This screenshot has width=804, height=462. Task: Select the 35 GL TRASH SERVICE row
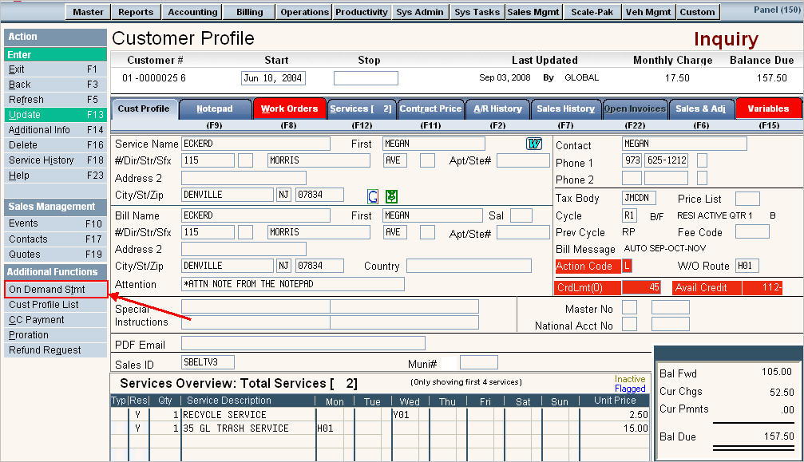click(x=380, y=428)
